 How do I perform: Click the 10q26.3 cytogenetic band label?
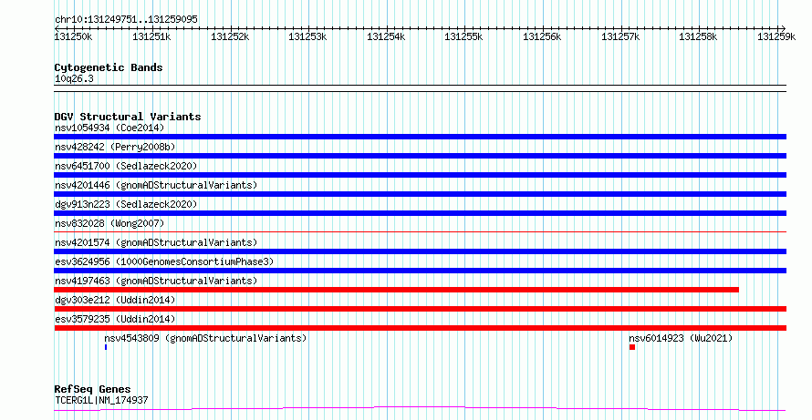click(74, 79)
